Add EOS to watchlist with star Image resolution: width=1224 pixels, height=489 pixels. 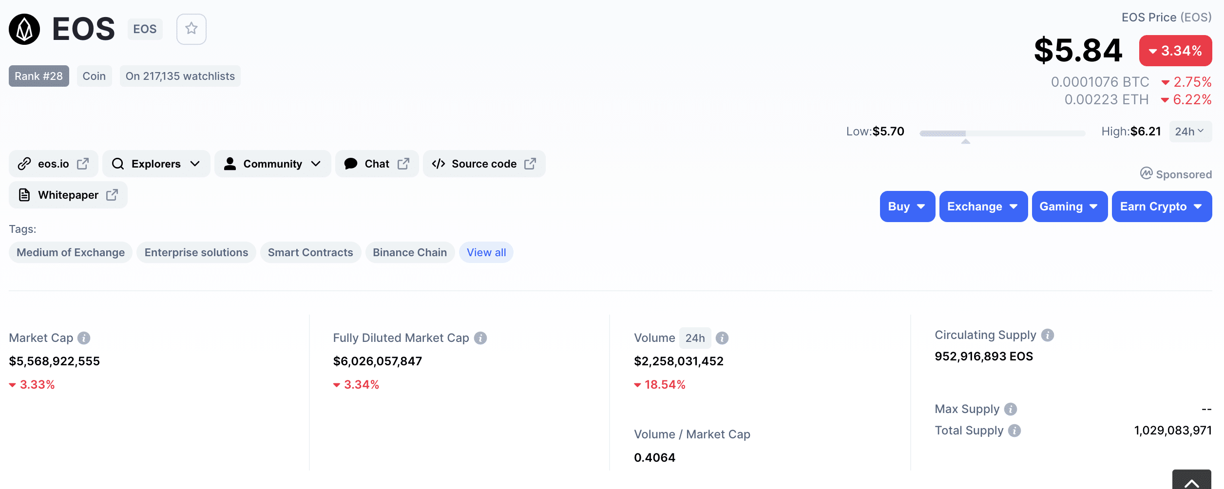[x=191, y=29]
